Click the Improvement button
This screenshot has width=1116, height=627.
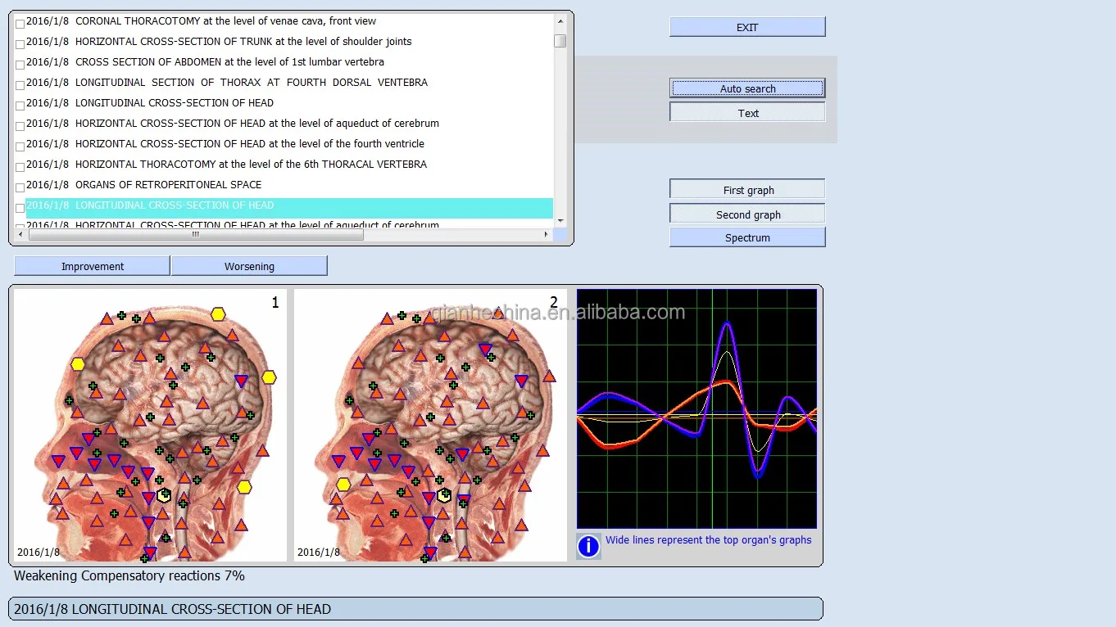tap(93, 266)
